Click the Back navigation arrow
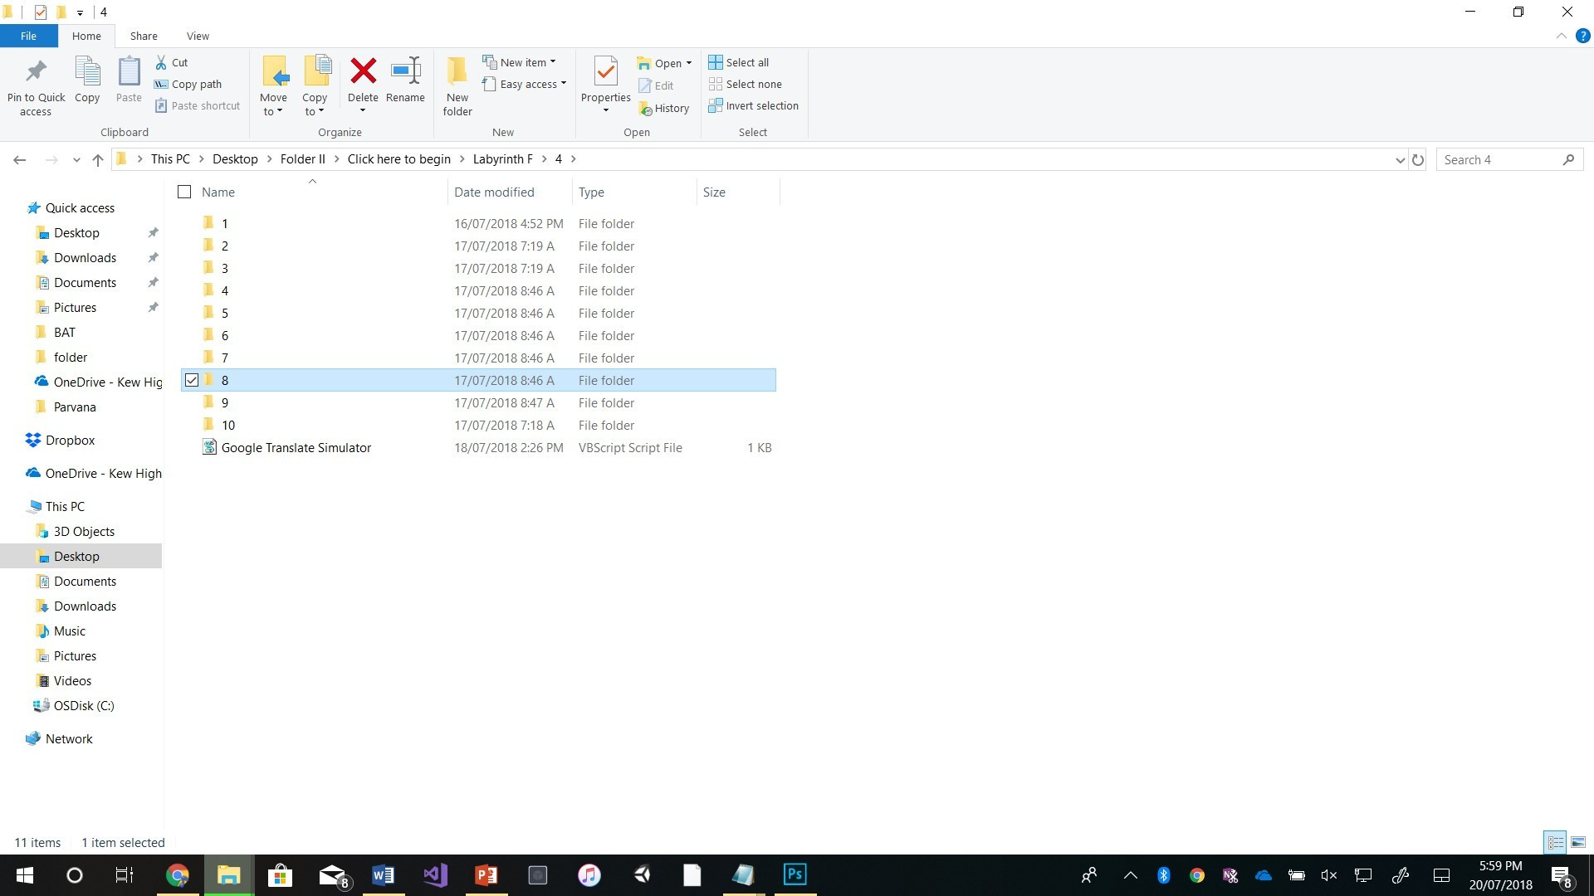The width and height of the screenshot is (1594, 896). pyautogui.click(x=20, y=159)
